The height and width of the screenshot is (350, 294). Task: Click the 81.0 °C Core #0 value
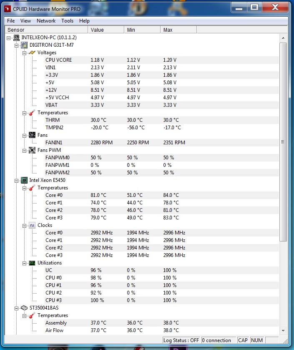[98, 195]
